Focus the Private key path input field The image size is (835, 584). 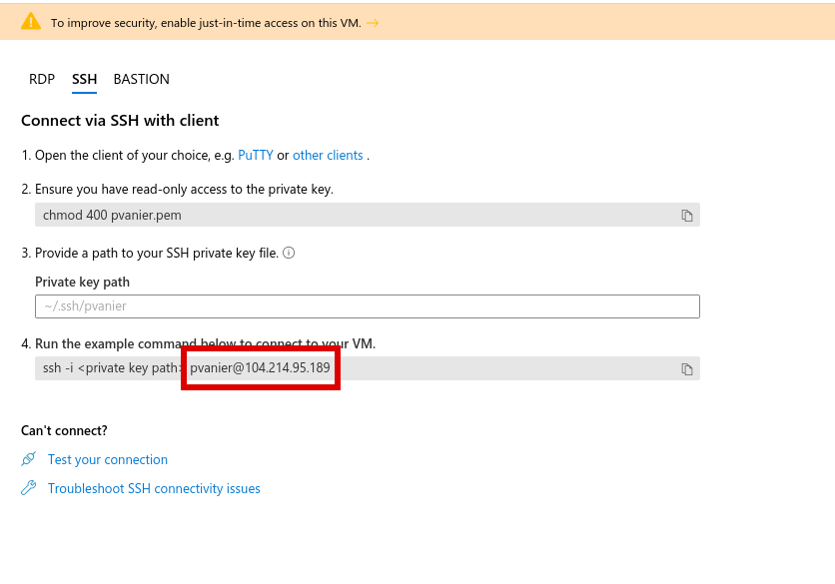click(368, 306)
